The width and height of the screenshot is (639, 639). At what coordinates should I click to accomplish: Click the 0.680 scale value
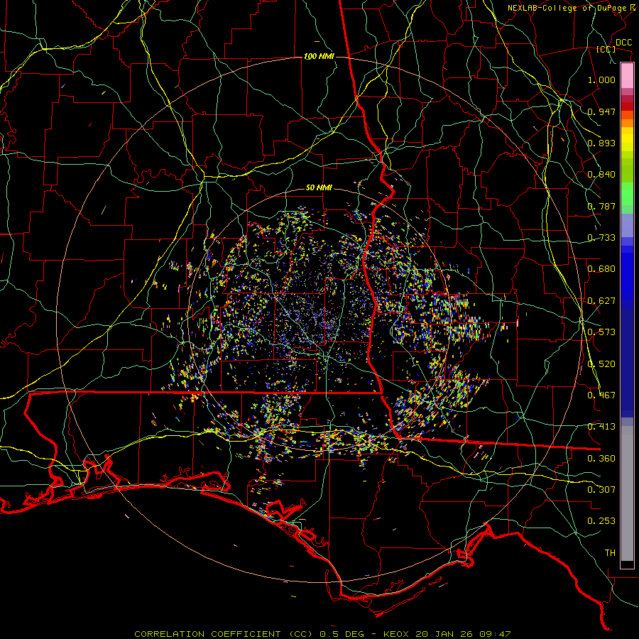pyautogui.click(x=601, y=269)
